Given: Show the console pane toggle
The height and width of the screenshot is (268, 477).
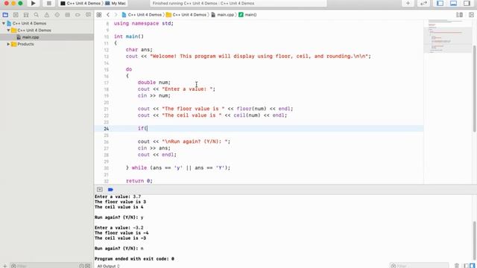Looking at the screenshot, I should [x=473, y=266].
